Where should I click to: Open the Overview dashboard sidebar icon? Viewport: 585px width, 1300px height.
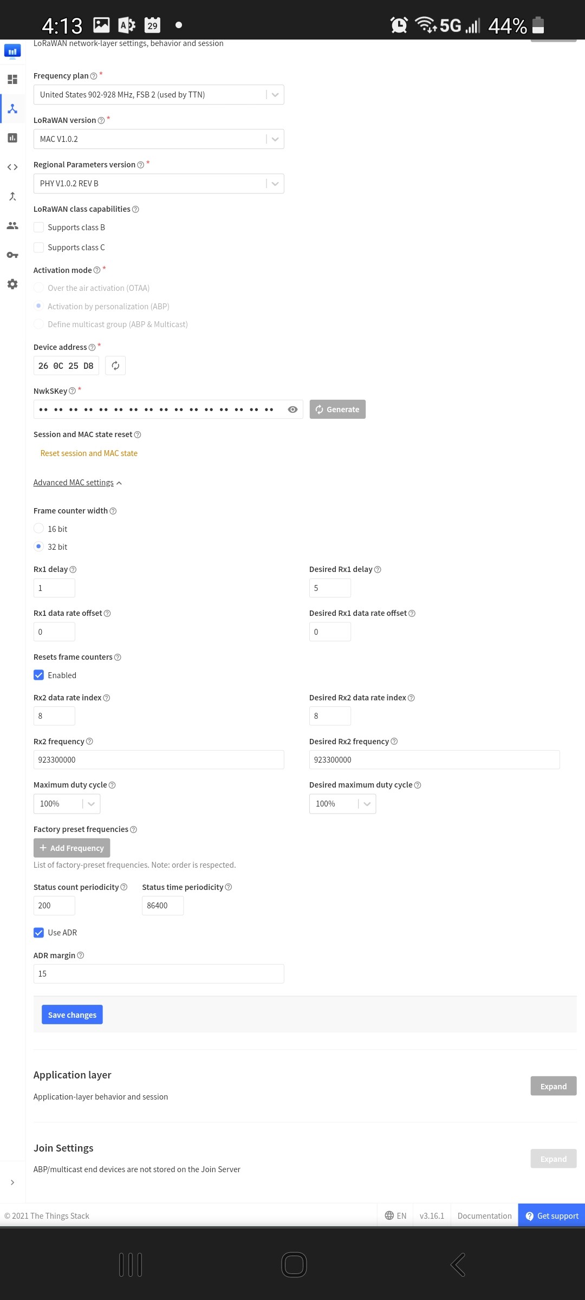[12, 80]
